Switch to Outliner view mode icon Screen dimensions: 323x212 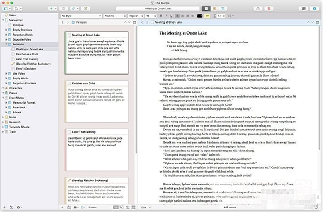pos(222,8)
